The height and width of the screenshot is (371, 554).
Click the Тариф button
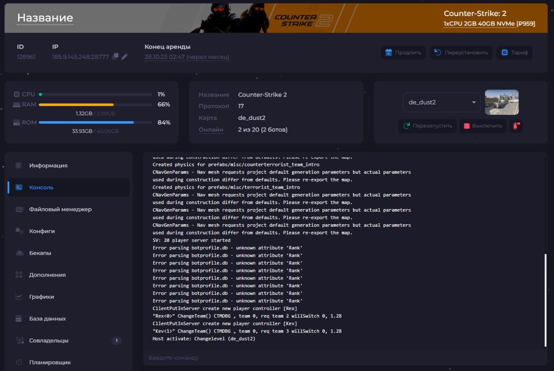[515, 52]
